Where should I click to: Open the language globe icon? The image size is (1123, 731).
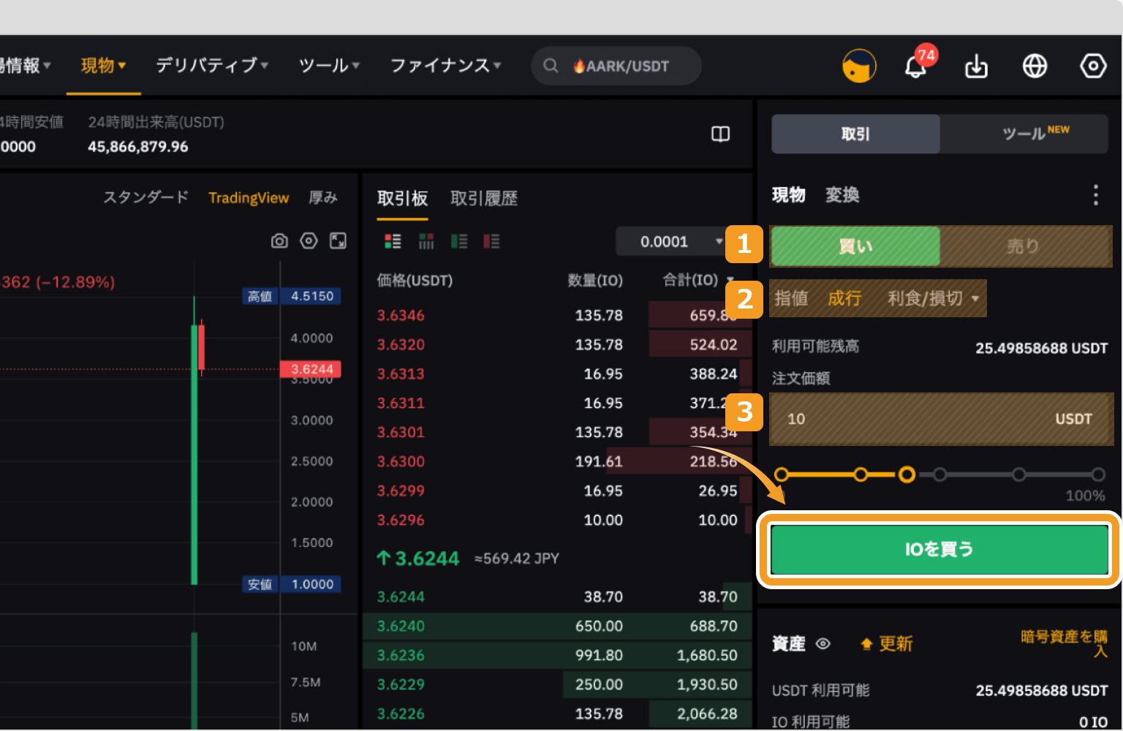click(x=1035, y=66)
